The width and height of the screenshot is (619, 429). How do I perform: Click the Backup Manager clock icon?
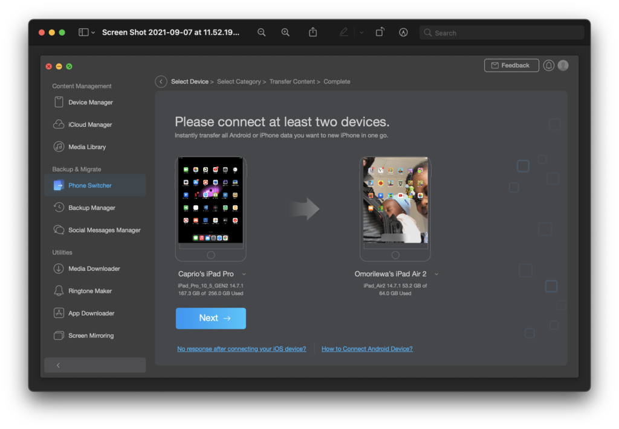[x=59, y=207]
